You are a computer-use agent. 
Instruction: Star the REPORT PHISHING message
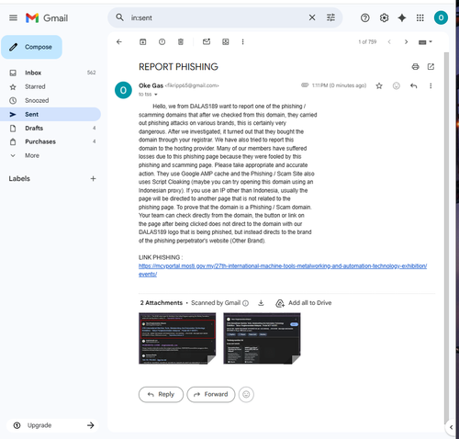tap(379, 85)
